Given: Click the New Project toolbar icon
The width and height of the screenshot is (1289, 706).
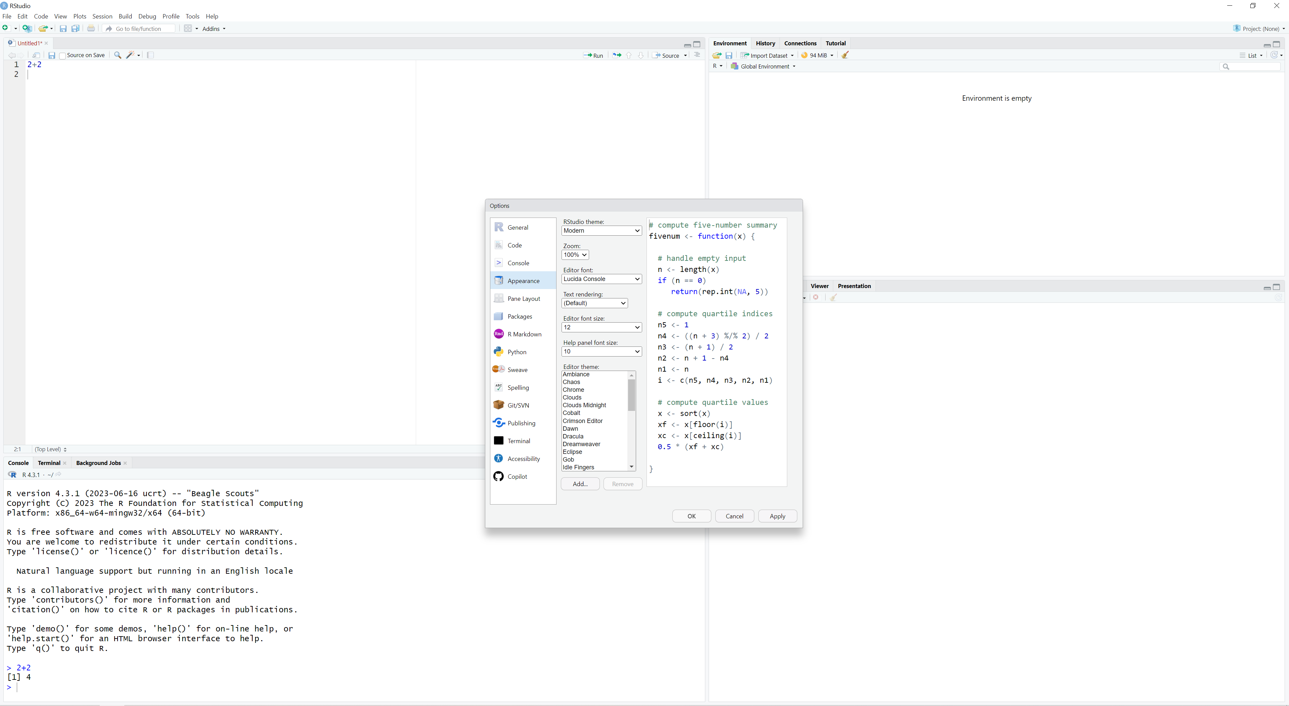Looking at the screenshot, I should [x=27, y=29].
